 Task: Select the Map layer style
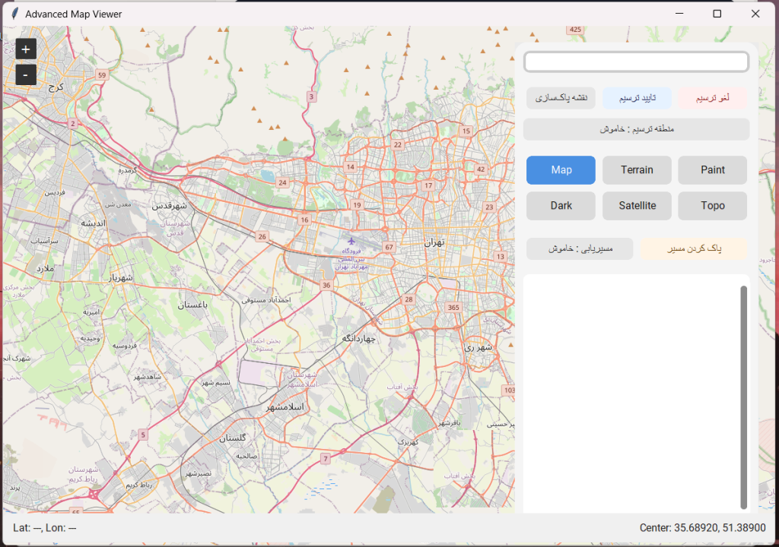561,170
